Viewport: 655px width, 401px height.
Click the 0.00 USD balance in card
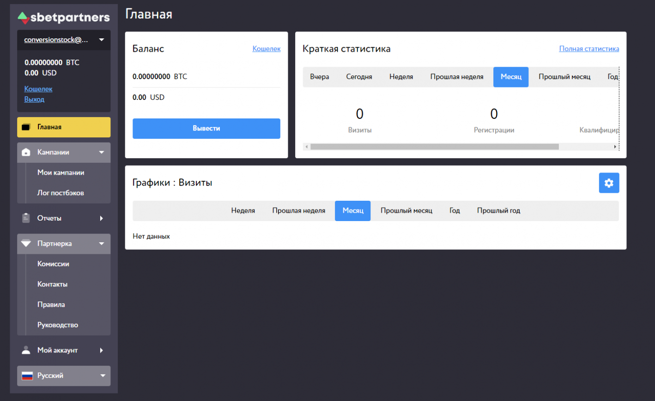(148, 97)
